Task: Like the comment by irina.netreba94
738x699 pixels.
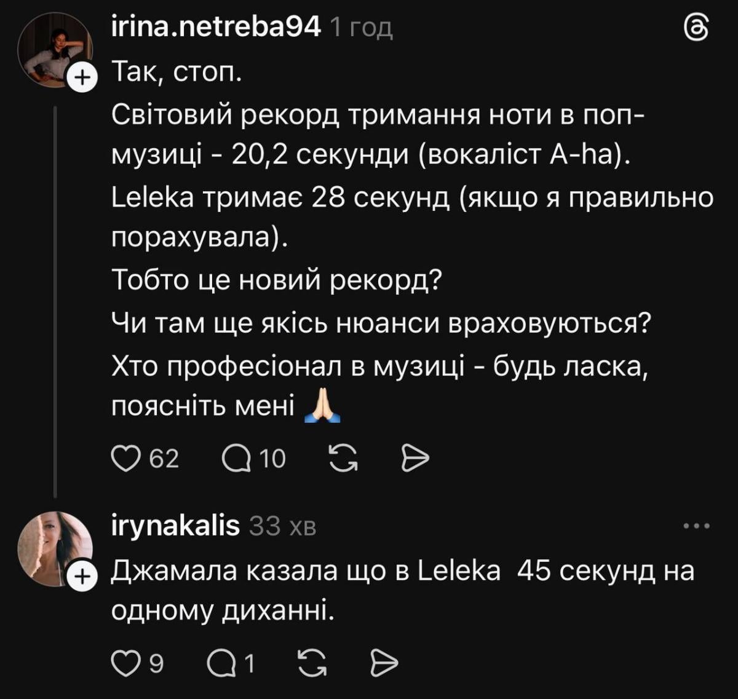Action: [127, 456]
